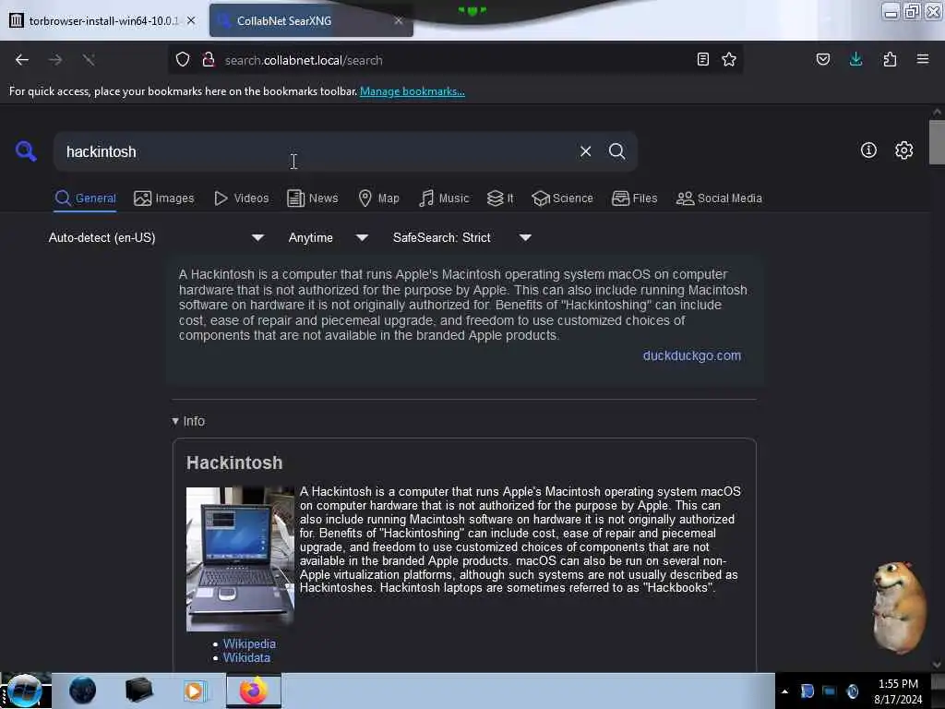Close the torbrowser-install tab
Screen dimensions: 945x709
pyautogui.click(x=191, y=20)
